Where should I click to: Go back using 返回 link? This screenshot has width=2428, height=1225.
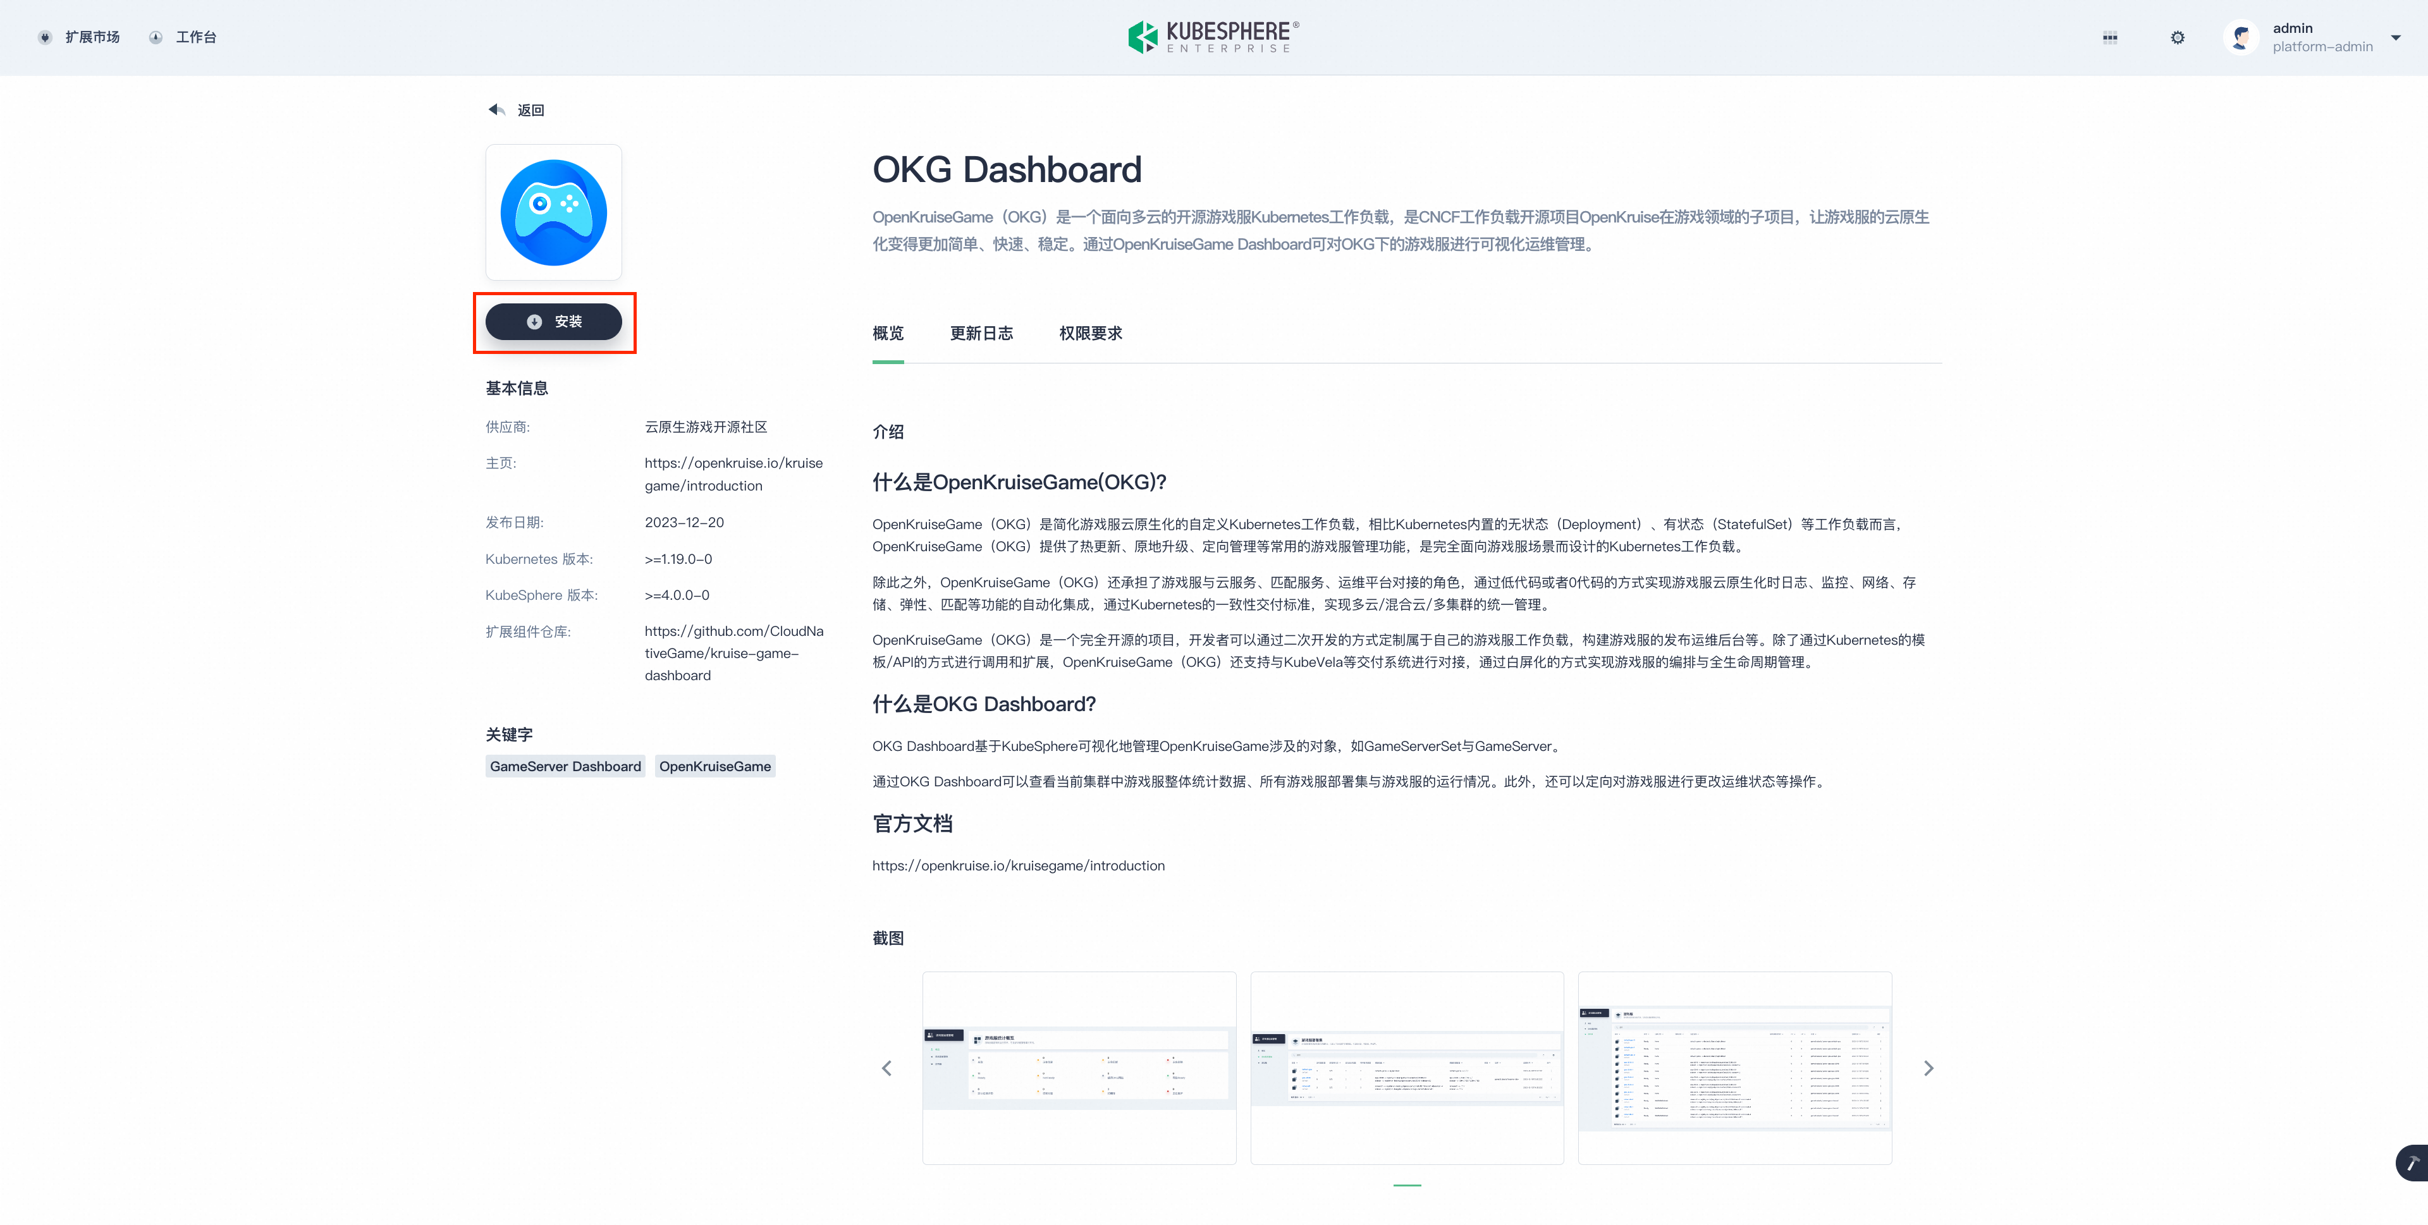click(530, 110)
